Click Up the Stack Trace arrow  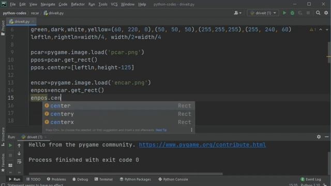click(19, 146)
